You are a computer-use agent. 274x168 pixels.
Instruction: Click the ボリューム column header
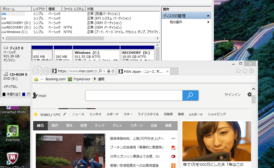coord(17,9)
